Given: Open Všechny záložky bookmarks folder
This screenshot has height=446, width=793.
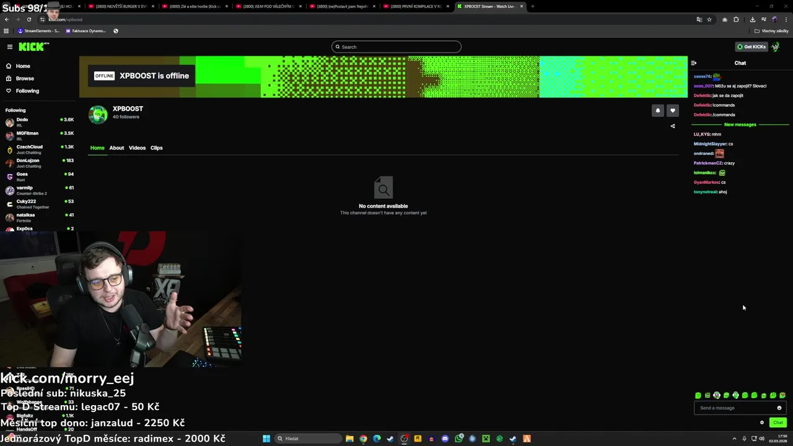Looking at the screenshot, I should click(x=771, y=30).
